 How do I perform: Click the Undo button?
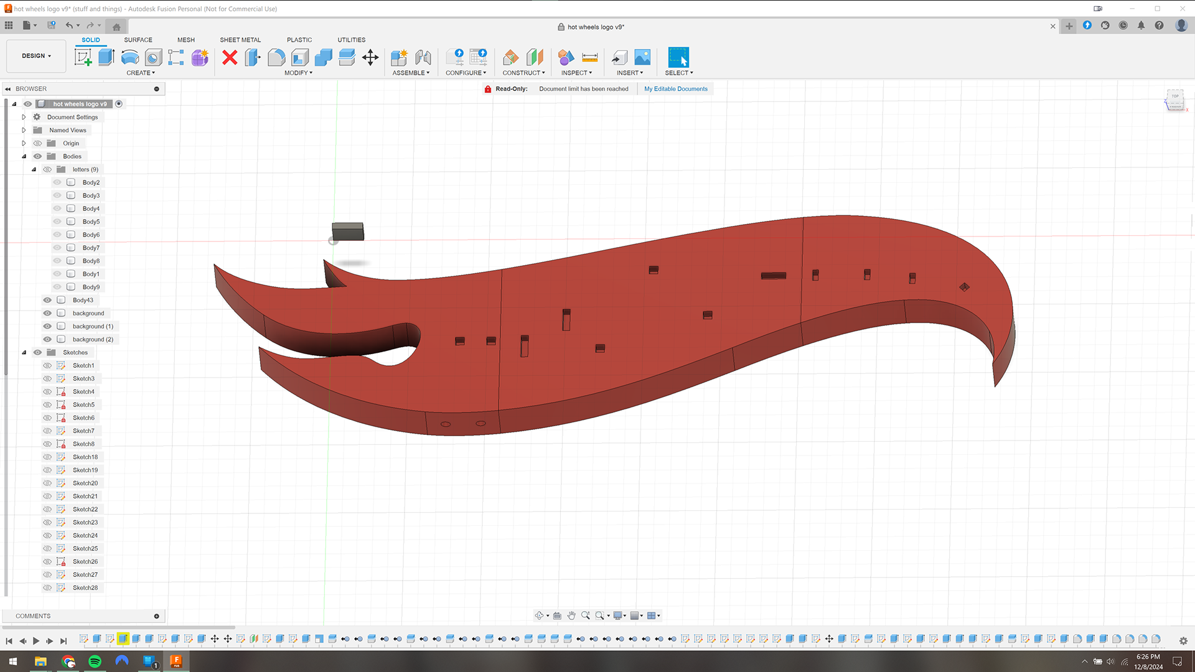[69, 26]
